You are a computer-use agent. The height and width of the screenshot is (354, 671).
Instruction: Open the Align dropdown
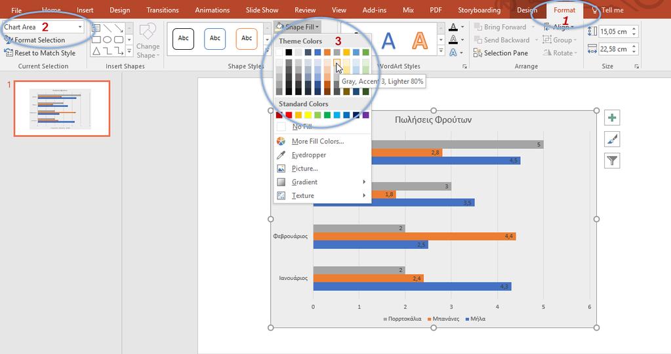pyautogui.click(x=559, y=27)
